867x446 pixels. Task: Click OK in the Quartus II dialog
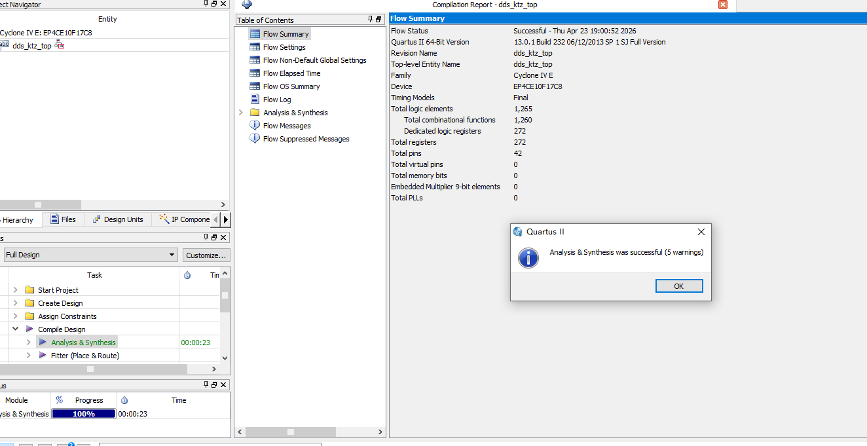(679, 286)
